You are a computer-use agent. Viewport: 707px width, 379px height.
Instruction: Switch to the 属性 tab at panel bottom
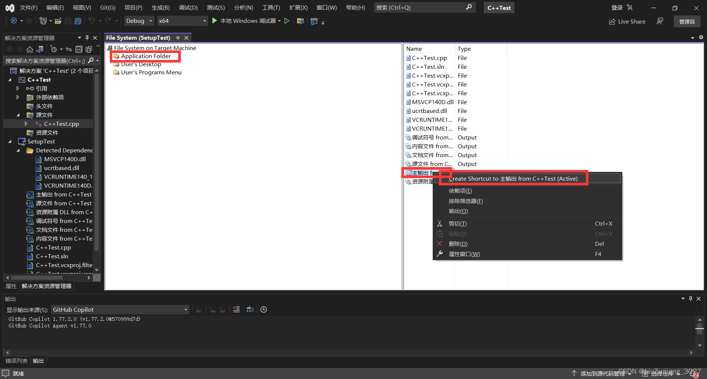point(11,286)
